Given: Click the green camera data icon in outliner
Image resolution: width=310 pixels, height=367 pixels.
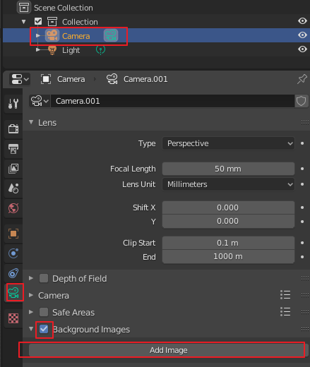Looking at the screenshot, I should (x=111, y=35).
